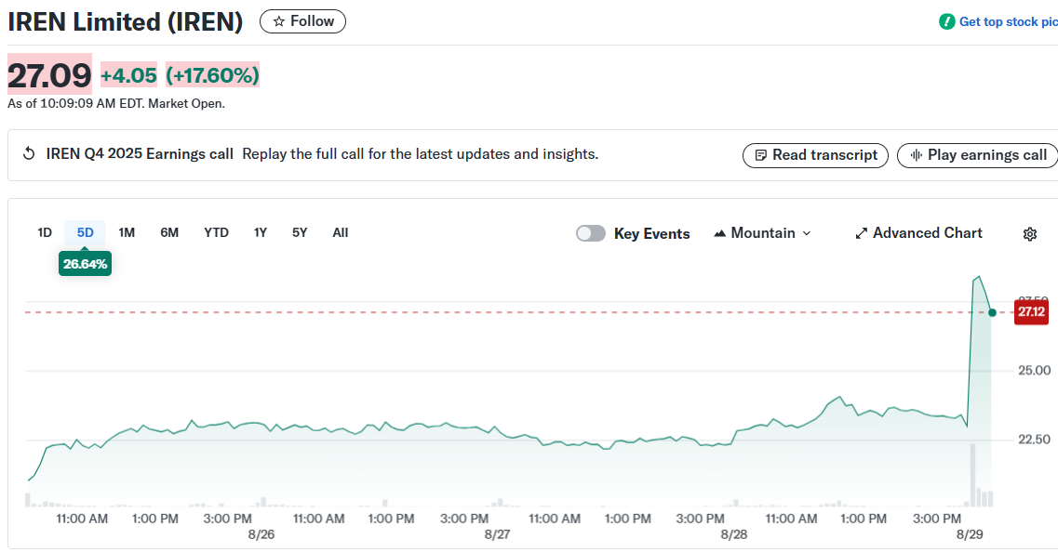Select the 5D chart range
The width and height of the screenshot is (1058, 552).
85,232
